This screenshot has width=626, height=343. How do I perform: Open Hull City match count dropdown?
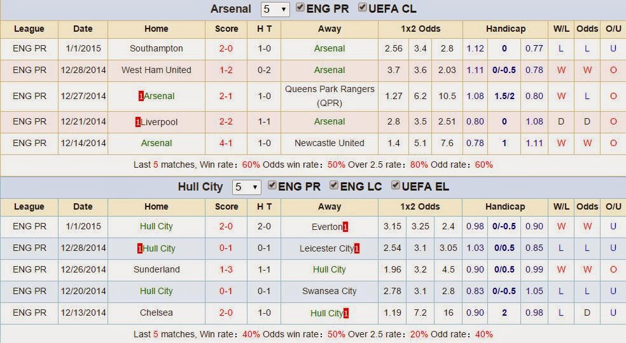click(x=247, y=187)
